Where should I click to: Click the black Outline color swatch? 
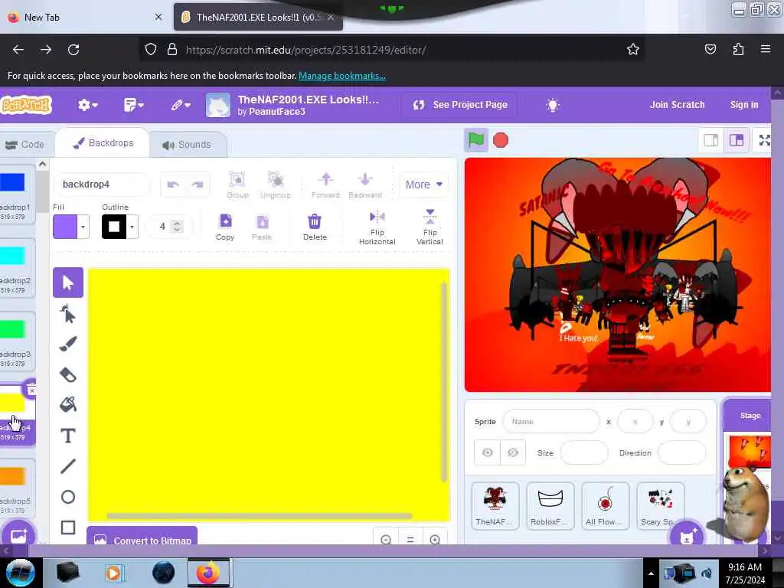click(114, 227)
